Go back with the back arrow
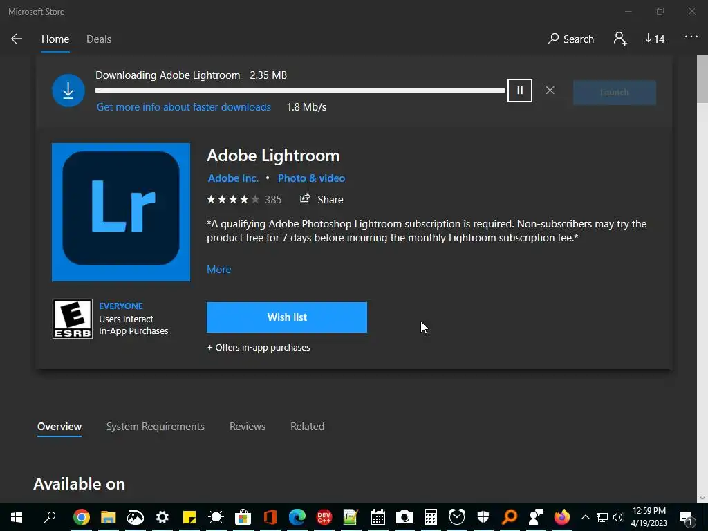The height and width of the screenshot is (531, 708). coord(17,39)
